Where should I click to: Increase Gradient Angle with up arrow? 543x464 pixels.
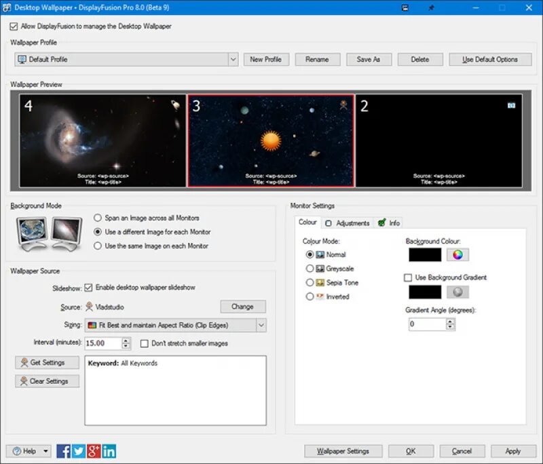(450, 322)
